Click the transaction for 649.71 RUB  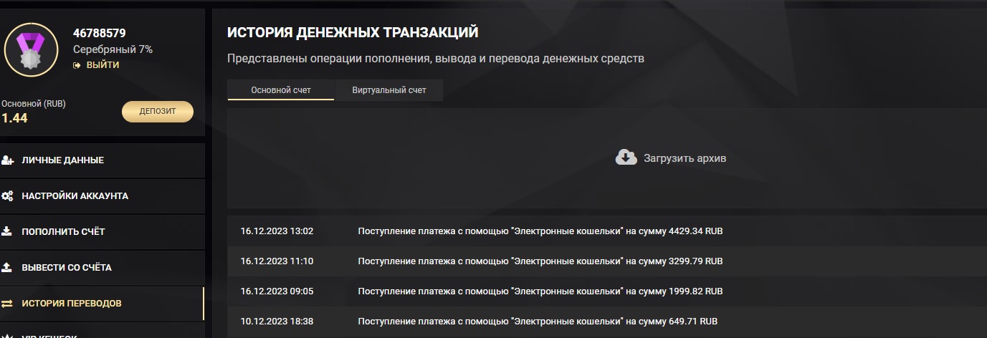[x=538, y=322]
